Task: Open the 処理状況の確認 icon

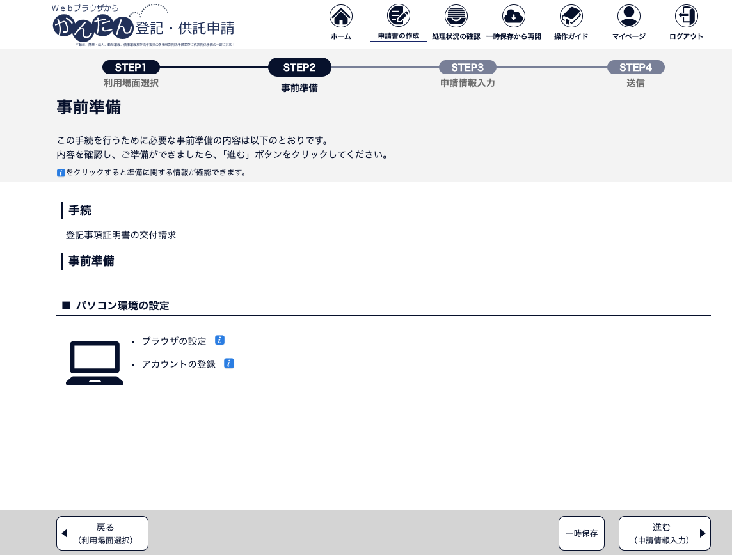Action: coord(456,17)
